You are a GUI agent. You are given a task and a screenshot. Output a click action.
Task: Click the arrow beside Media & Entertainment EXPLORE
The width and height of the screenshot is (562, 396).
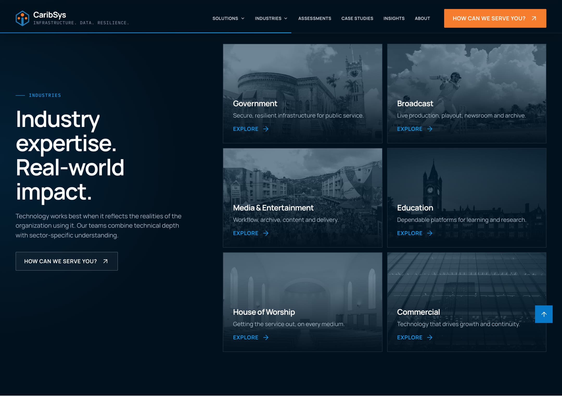coord(266,233)
